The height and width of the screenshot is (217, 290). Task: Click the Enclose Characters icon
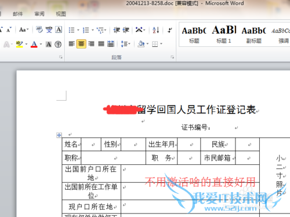coord(58,45)
